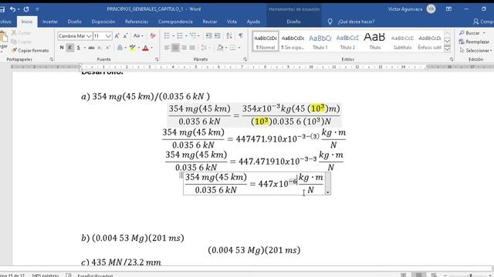Toggle superscript formatting
Image resolution: width=494 pixels, height=277 pixels.
click(108, 48)
